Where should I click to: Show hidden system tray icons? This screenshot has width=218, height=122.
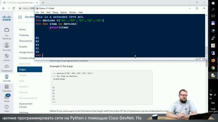tap(211, 91)
